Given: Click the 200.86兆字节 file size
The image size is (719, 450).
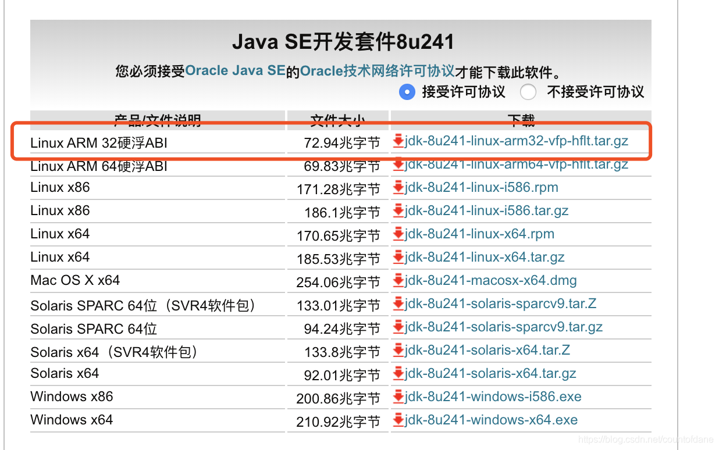Looking at the screenshot, I should 338,398.
